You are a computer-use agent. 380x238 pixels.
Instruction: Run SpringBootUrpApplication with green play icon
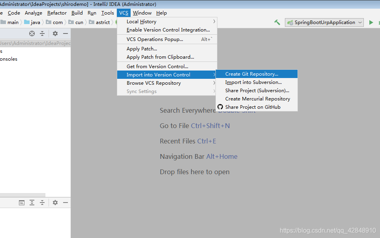coord(371,22)
